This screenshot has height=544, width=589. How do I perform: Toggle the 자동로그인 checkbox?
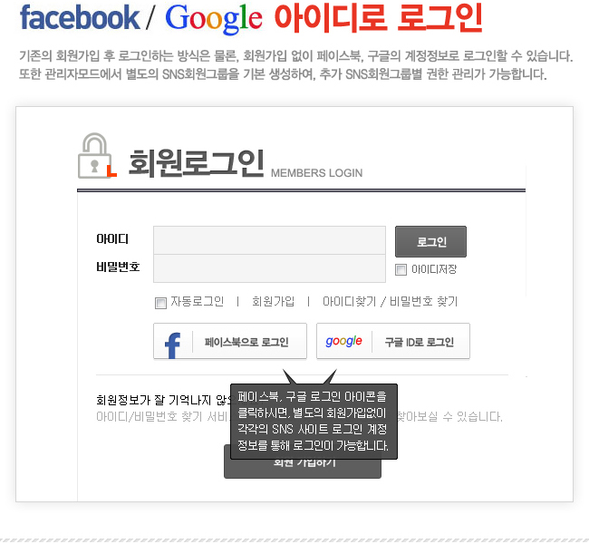pos(160,303)
